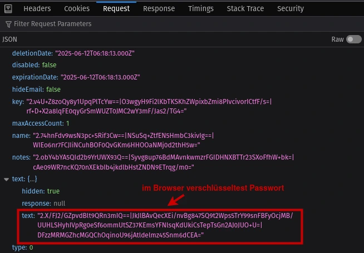This screenshot has width=364, height=253.
Task: Switch to the Cookies tab
Action: [77, 8]
